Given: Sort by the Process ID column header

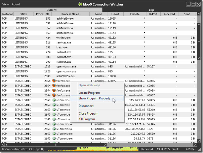Looking at the screenshot, I should coord(42,14).
